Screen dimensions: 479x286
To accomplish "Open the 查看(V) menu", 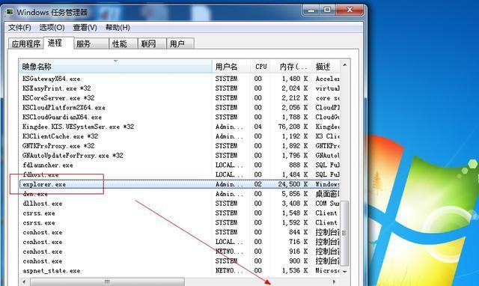I will 85,28.
